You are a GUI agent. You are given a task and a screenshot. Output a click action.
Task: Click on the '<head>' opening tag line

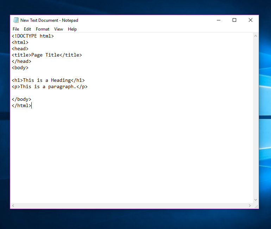20,49
